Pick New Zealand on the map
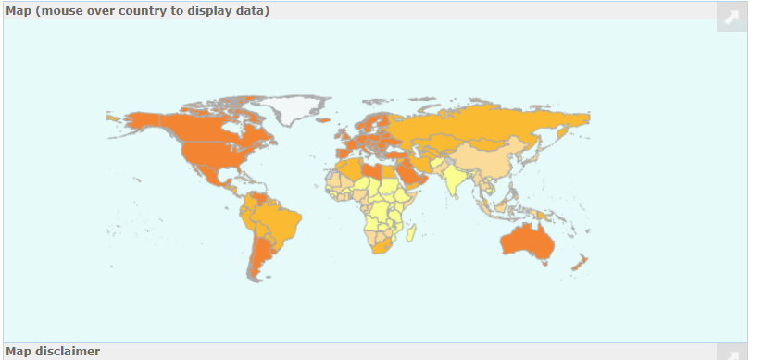The image size is (763, 360). (579, 264)
